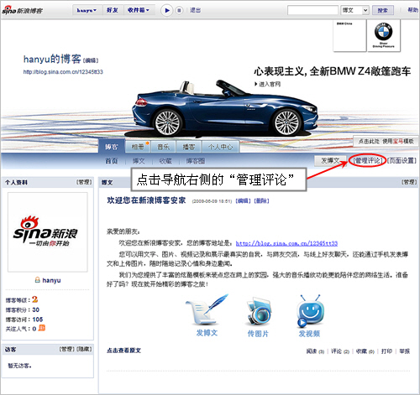Click the 传图片 label under the camera icon
The height and width of the screenshot is (395, 420).
258,334
